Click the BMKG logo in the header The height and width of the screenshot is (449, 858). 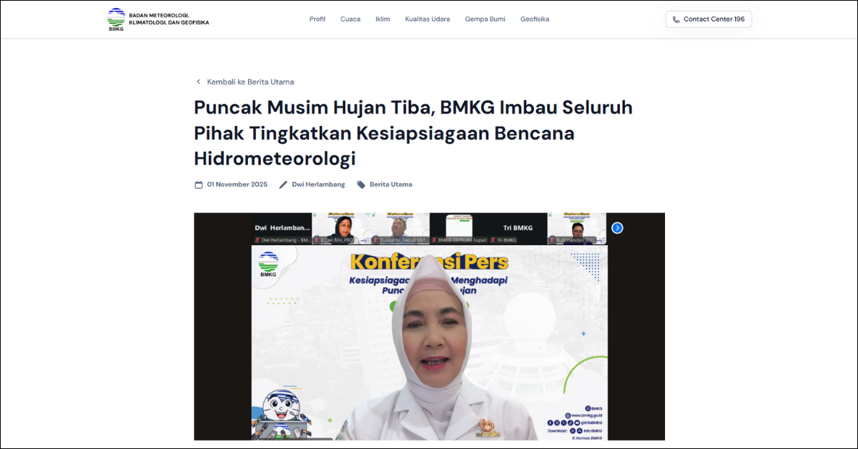(x=116, y=19)
